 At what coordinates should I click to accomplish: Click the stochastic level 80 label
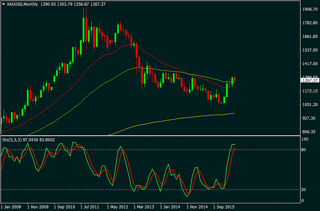tap(304, 150)
